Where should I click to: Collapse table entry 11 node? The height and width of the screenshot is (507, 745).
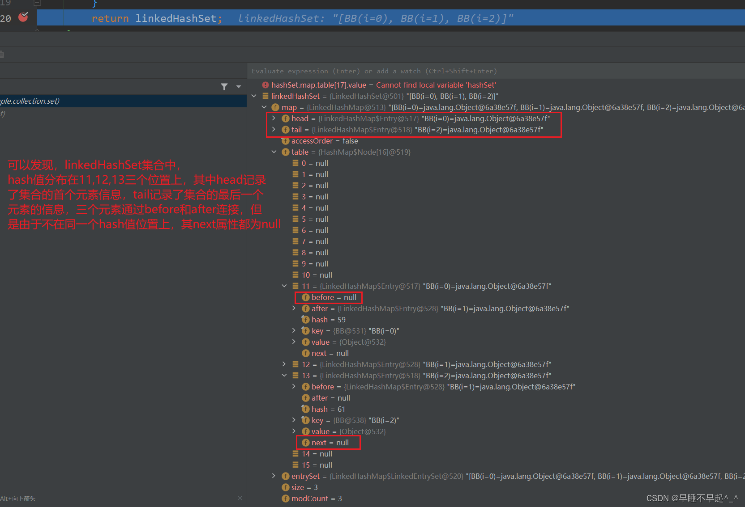[x=284, y=286]
